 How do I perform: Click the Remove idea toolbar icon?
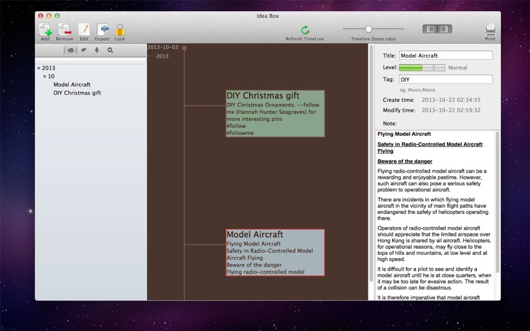(64, 30)
